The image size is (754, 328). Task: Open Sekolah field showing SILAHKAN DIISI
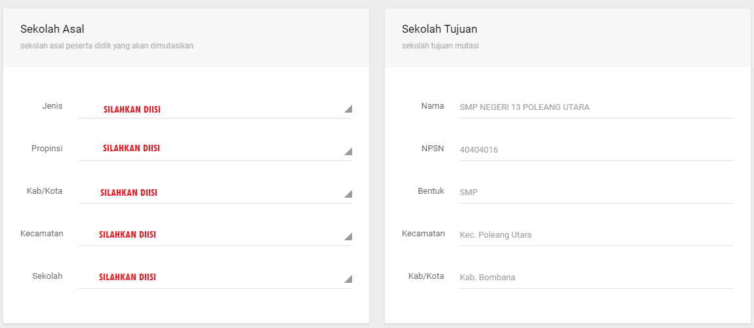215,278
